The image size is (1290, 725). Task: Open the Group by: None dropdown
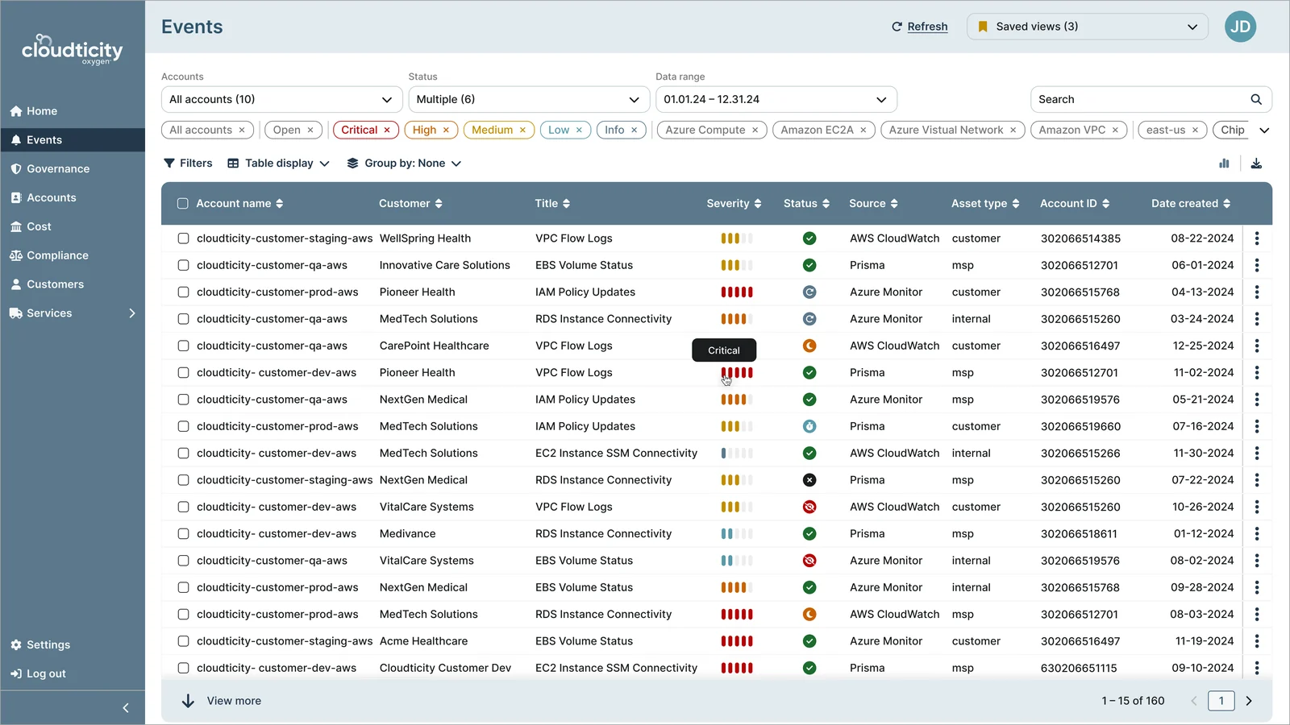[404, 164]
